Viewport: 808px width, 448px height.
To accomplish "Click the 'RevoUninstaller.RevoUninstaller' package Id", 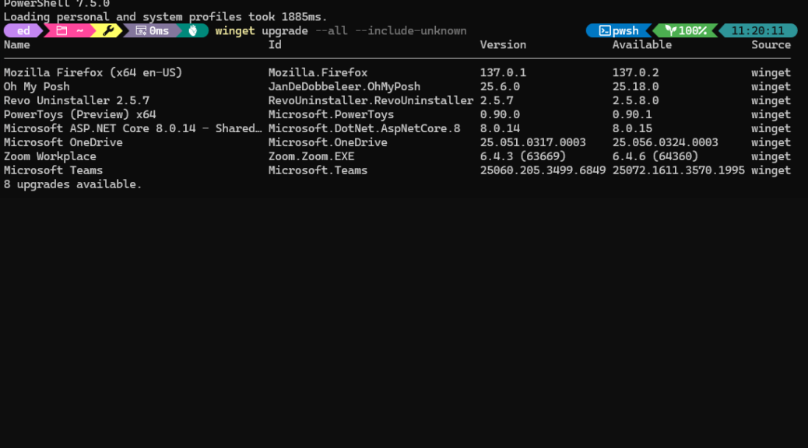I will (371, 100).
